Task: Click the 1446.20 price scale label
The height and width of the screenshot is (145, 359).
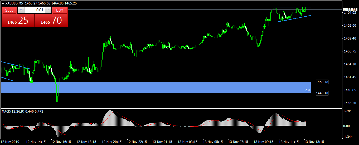Action: pyautogui.click(x=350, y=103)
